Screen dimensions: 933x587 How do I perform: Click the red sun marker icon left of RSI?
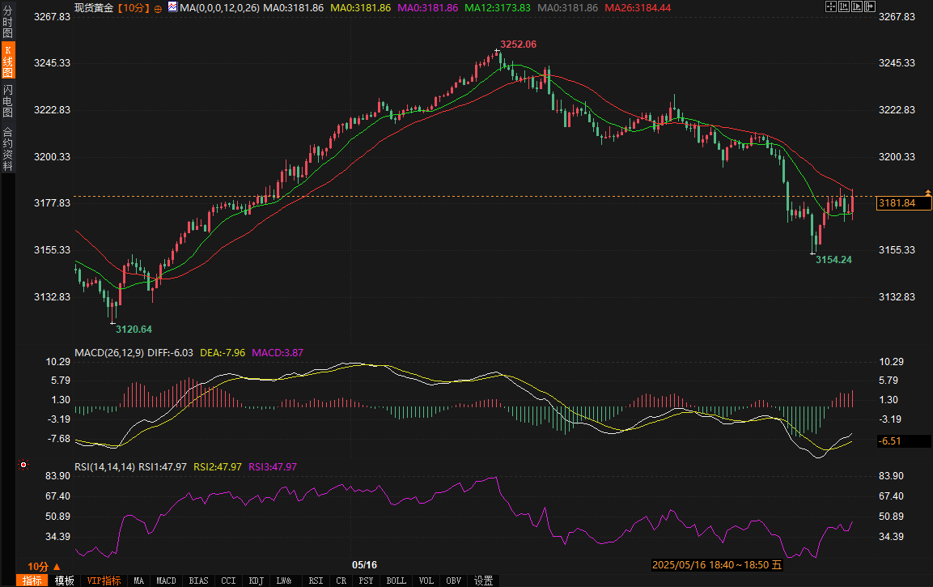23,465
